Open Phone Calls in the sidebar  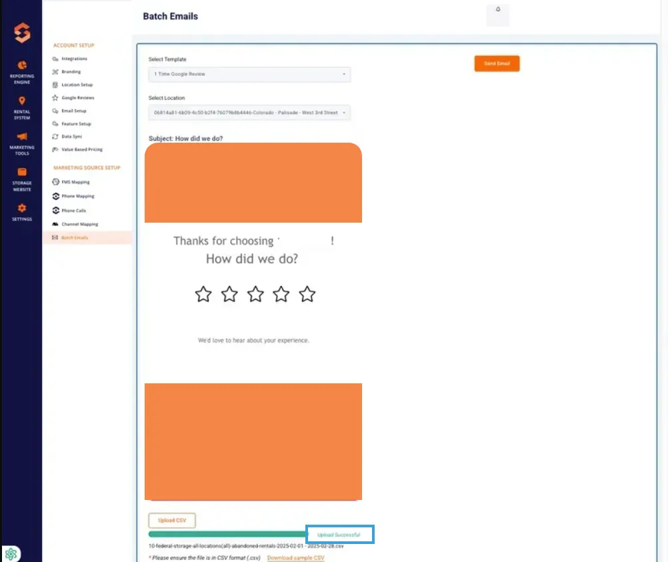pos(74,211)
